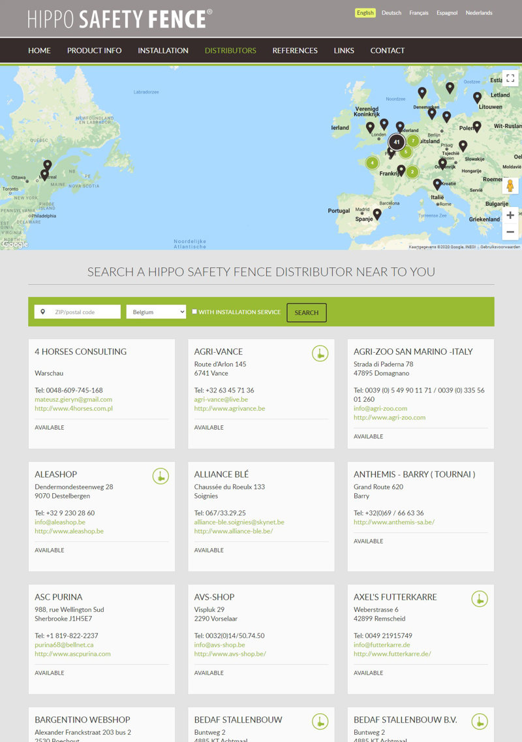Click the info@aleashop.be email link
Screen dimensions: 522x742
(x=60, y=523)
